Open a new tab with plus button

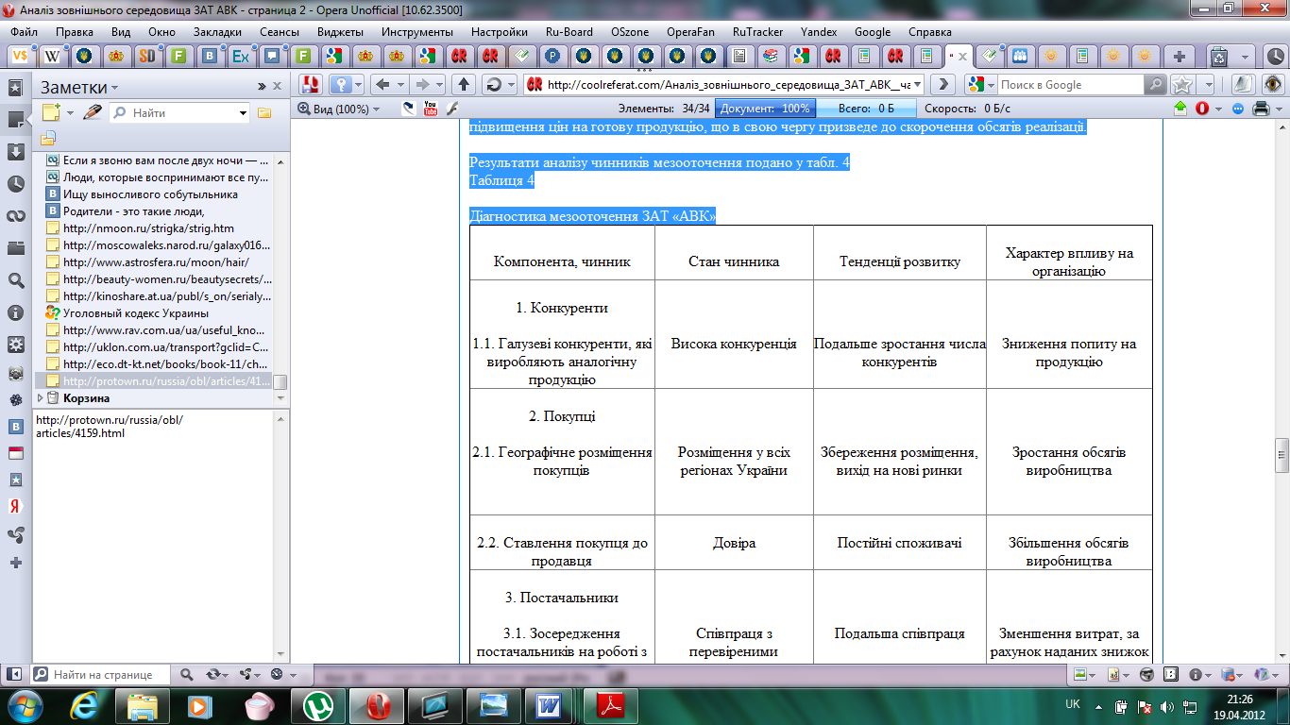(x=1180, y=56)
